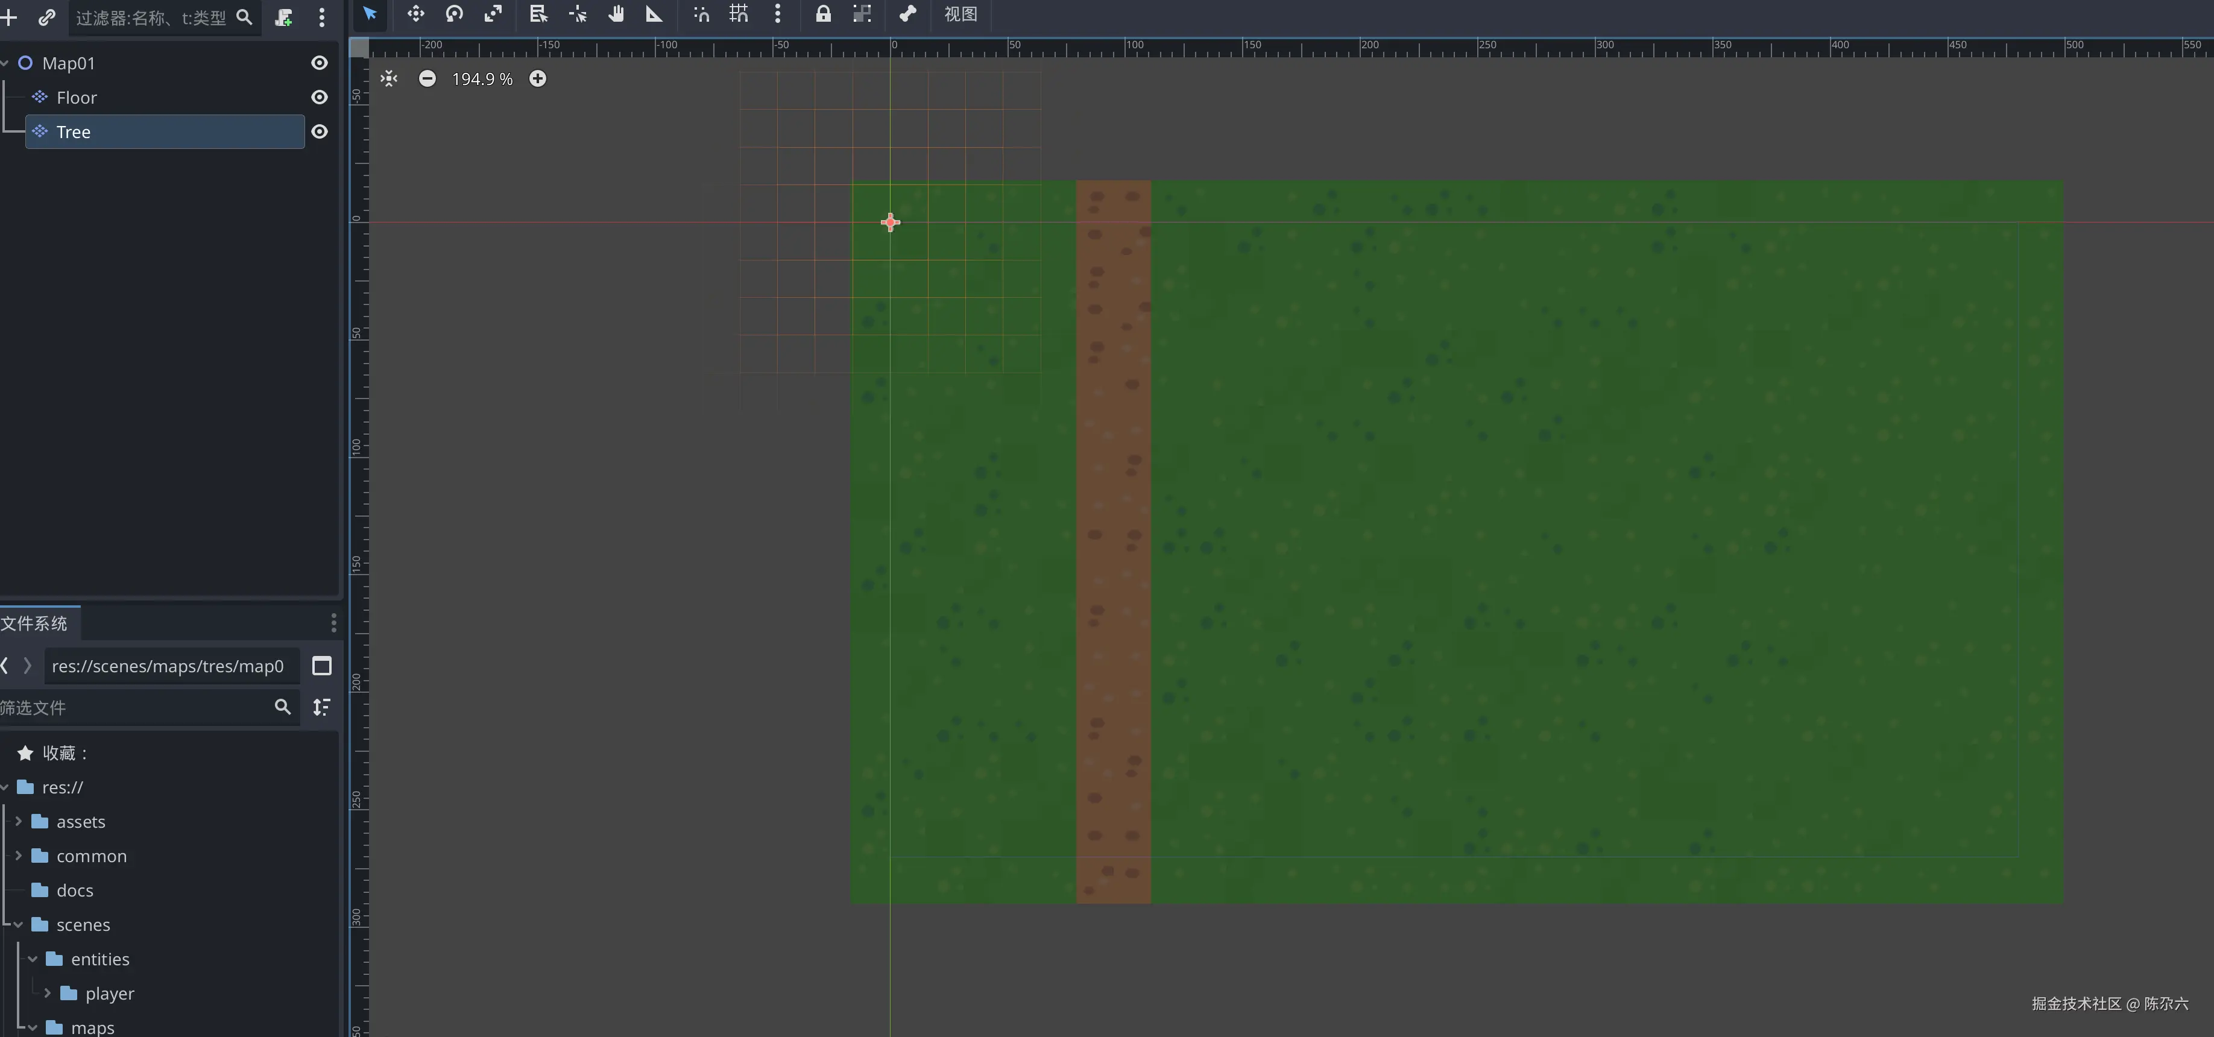Click the zoom out minus button

[427, 79]
